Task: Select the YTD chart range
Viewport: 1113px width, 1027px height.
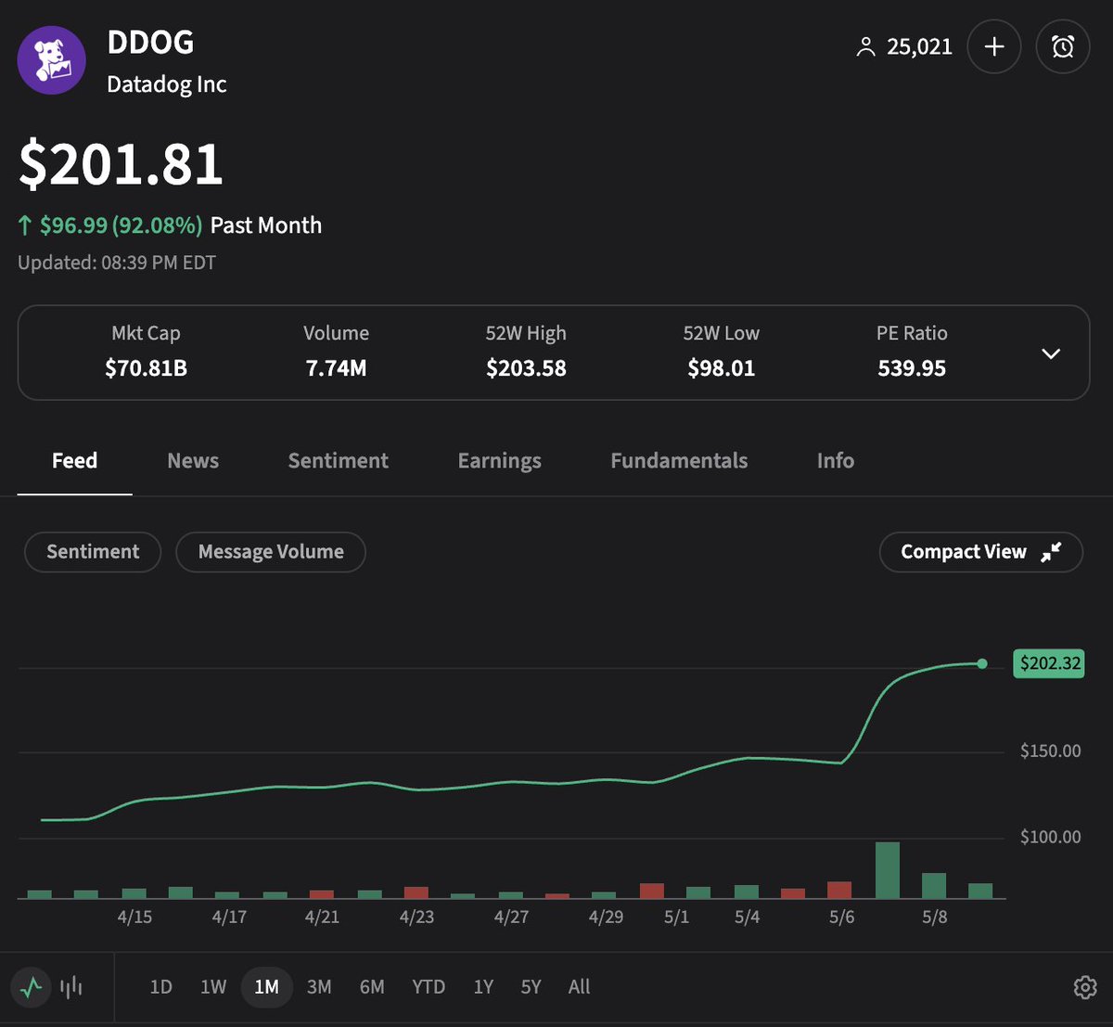Action: coord(429,987)
